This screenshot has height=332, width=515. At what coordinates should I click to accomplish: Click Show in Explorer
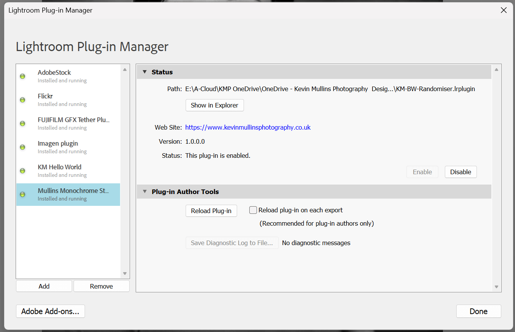(x=214, y=105)
